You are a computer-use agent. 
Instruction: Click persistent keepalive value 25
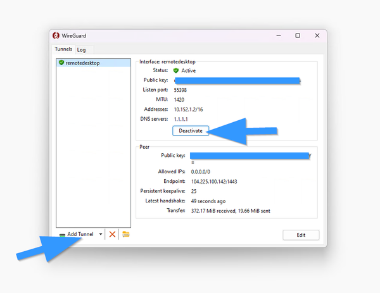[x=194, y=191]
